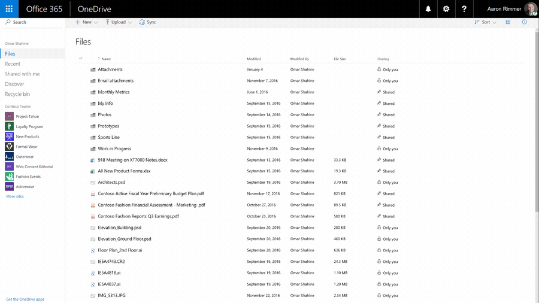Click Get the OneDrive apps link
The image size is (539, 303).
point(25,299)
